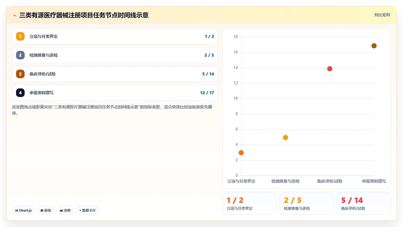
Task: Open the 检测准备与送检 list row
Action: click(x=115, y=55)
